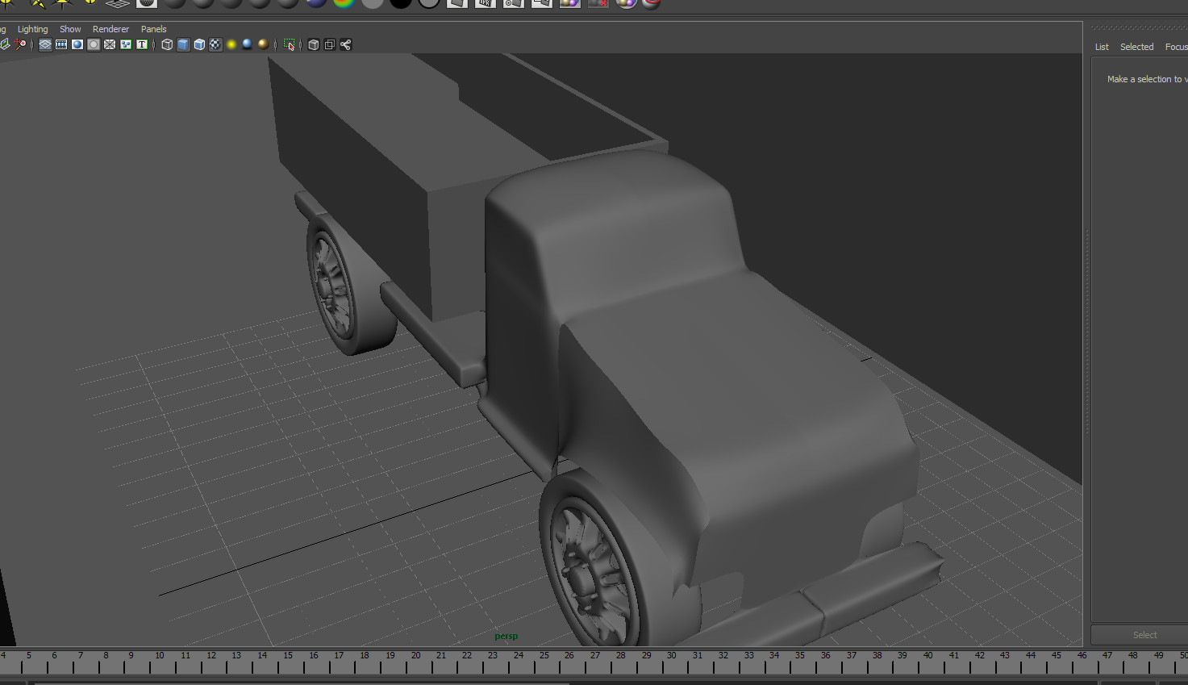This screenshot has width=1188, height=685.
Task: Click the isolate select icon
Action: (290, 44)
